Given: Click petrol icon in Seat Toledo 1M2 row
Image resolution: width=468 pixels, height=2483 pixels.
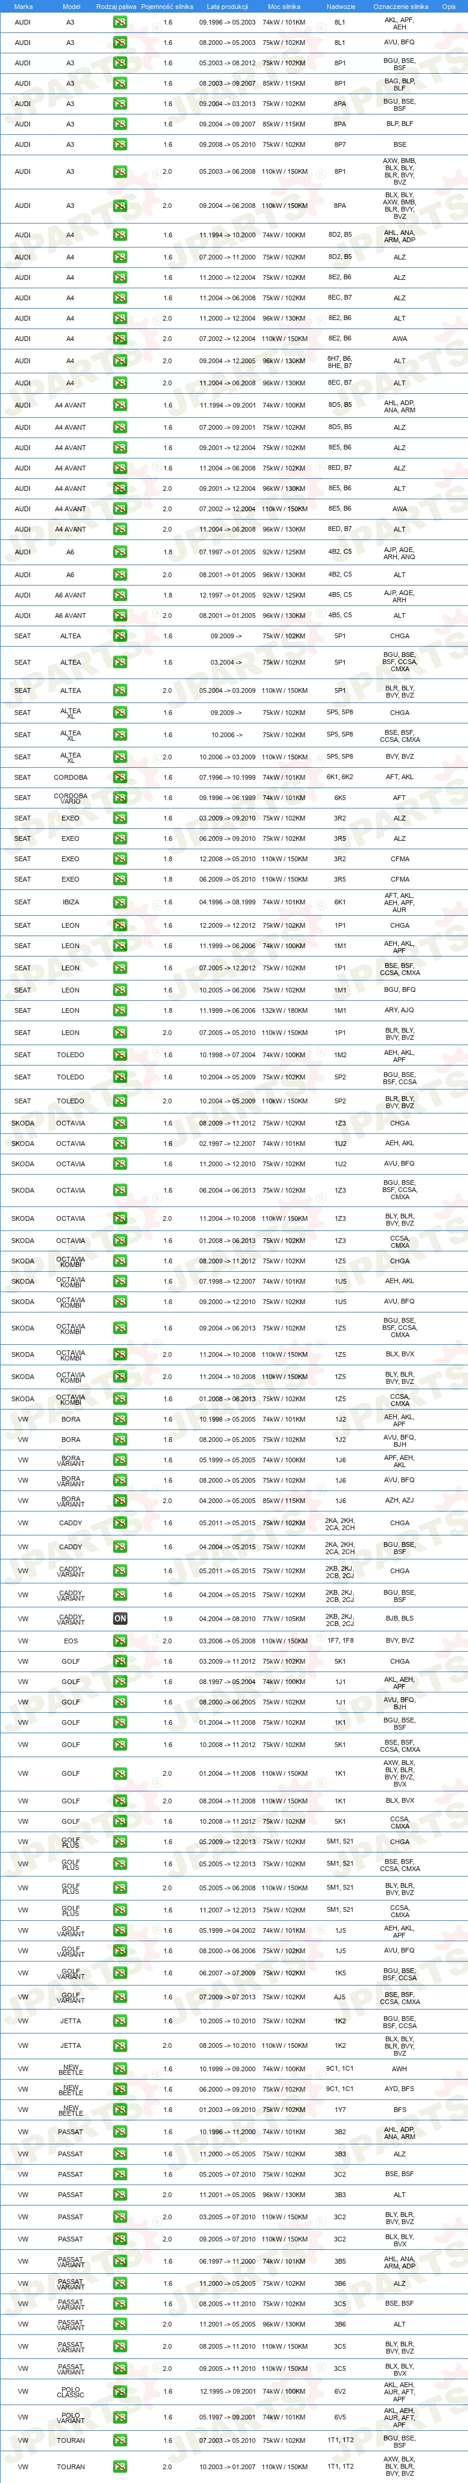Looking at the screenshot, I should pyautogui.click(x=120, y=1054).
